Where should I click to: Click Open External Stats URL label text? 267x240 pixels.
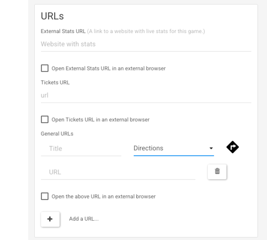108,68
